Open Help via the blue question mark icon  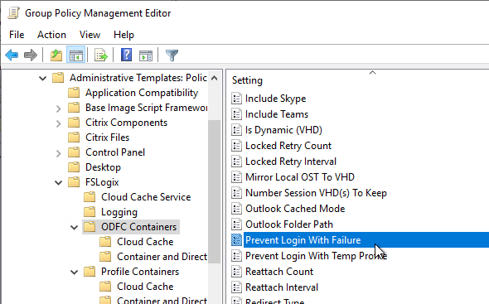126,55
